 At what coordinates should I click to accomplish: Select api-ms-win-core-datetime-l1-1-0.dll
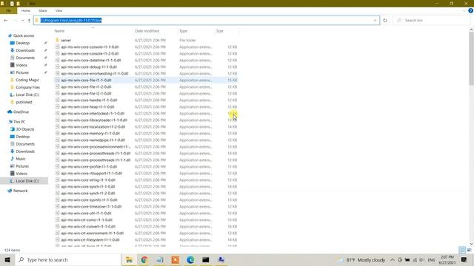tap(90, 61)
